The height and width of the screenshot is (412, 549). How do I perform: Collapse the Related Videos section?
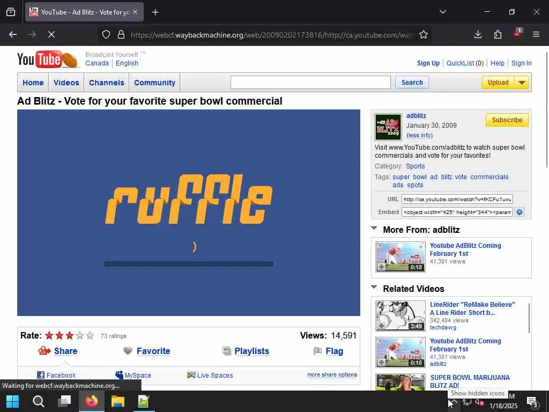click(374, 288)
